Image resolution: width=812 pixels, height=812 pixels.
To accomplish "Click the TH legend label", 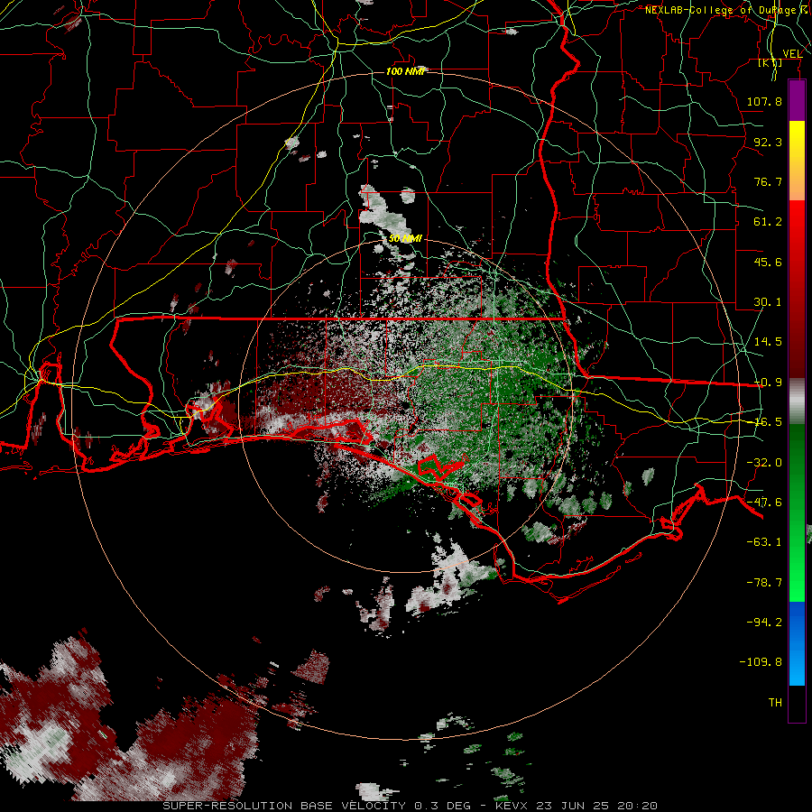I will [x=775, y=703].
